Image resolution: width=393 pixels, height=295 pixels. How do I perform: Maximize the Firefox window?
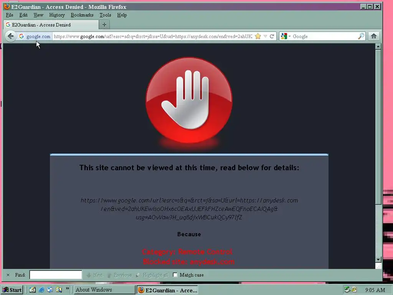(x=370, y=7)
